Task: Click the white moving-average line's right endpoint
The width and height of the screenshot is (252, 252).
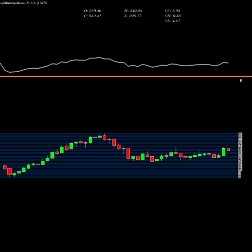Action: [x=228, y=63]
